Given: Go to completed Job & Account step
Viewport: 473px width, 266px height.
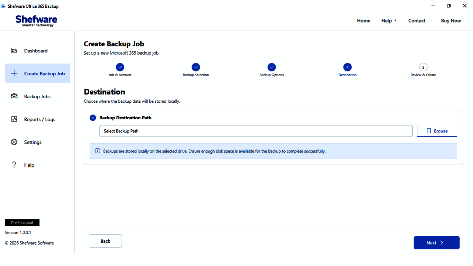Looking at the screenshot, I should (120, 67).
